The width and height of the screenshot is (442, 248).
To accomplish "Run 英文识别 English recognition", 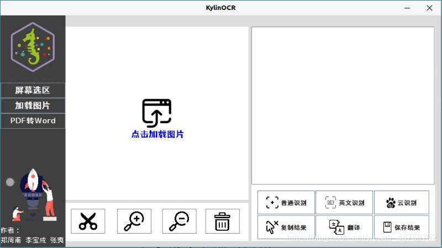I will click(x=344, y=202).
